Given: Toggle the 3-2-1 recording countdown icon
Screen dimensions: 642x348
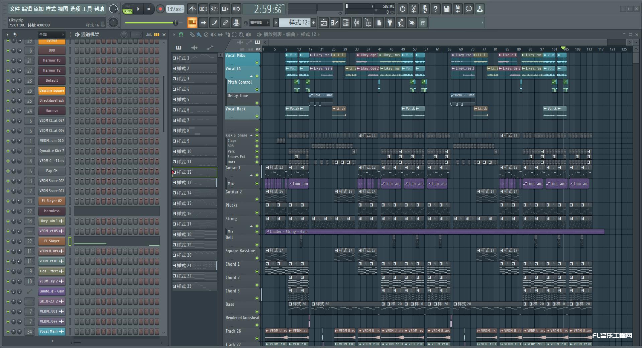Looking at the screenshot, I should point(214,9).
